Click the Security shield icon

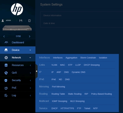pyautogui.click(x=6, y=80)
